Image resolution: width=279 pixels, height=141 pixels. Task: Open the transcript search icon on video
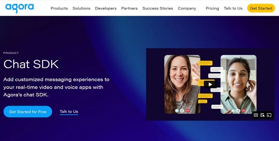coord(263,115)
